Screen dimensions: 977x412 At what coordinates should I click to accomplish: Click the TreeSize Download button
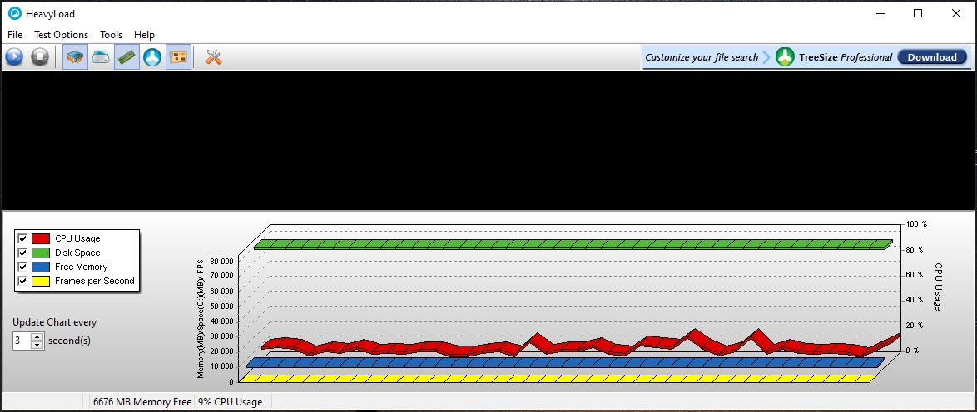(931, 57)
